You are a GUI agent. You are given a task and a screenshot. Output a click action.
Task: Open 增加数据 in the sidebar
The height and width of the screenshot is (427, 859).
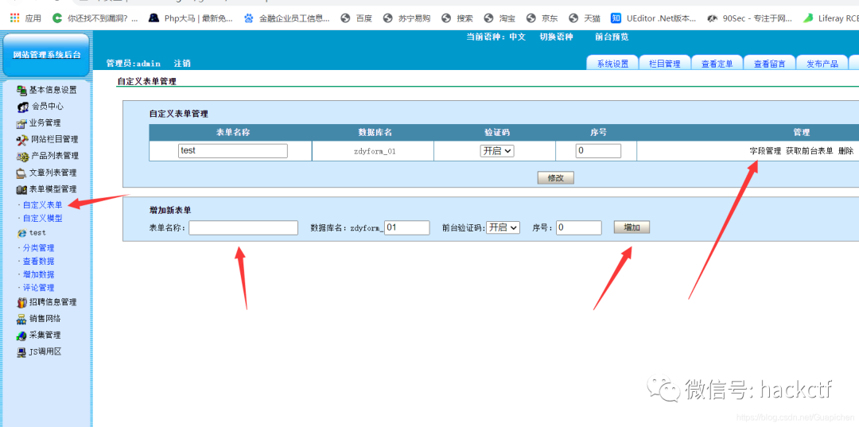point(38,274)
